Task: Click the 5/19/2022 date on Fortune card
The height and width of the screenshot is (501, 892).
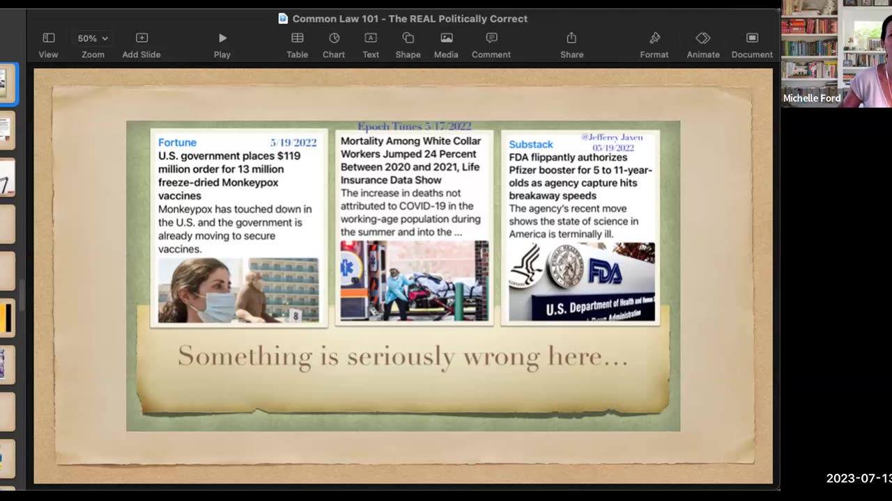Action: 293,143
